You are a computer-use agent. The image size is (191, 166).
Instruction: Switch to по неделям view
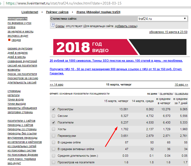tap(166, 94)
